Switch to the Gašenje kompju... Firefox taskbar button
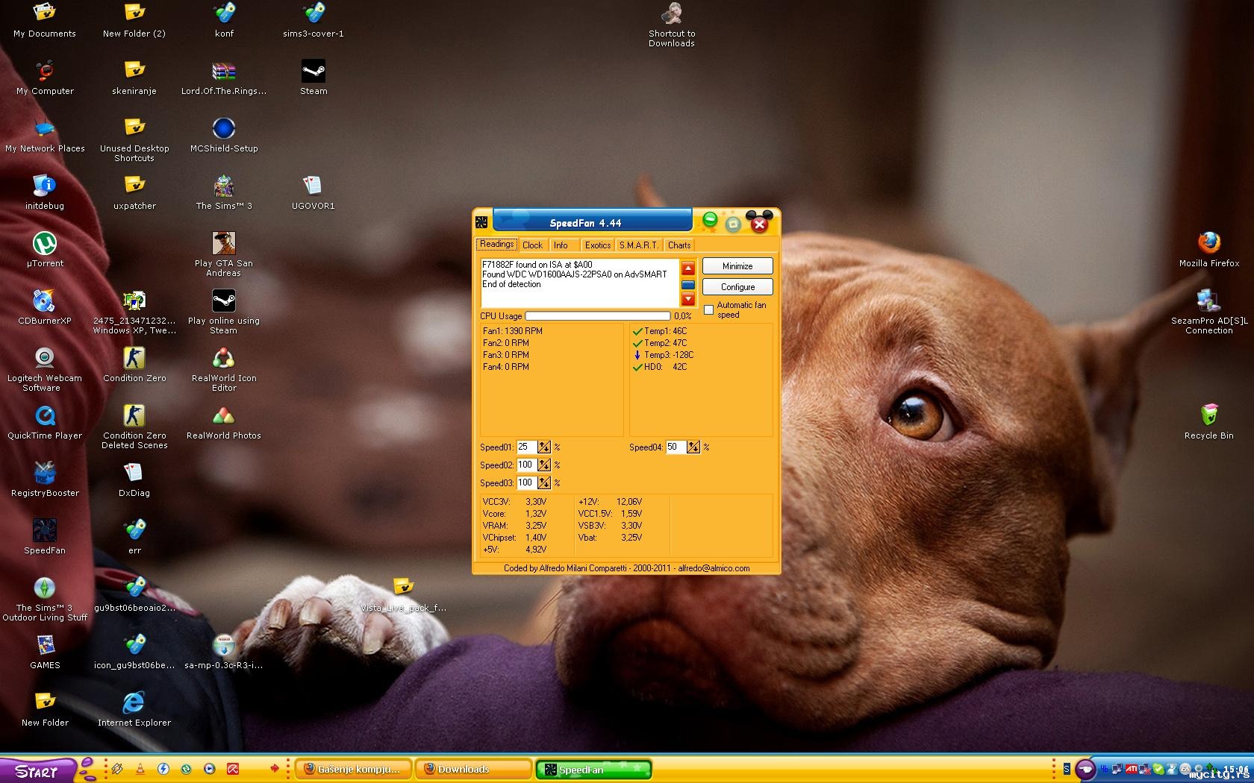This screenshot has height=783, width=1254. [x=354, y=770]
